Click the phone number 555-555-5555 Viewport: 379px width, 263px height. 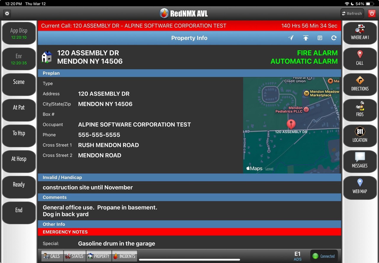99,135
